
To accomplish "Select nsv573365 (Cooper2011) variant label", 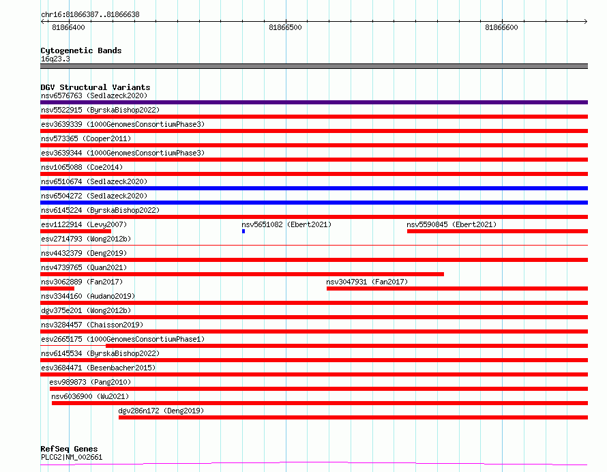I will (x=86, y=138).
